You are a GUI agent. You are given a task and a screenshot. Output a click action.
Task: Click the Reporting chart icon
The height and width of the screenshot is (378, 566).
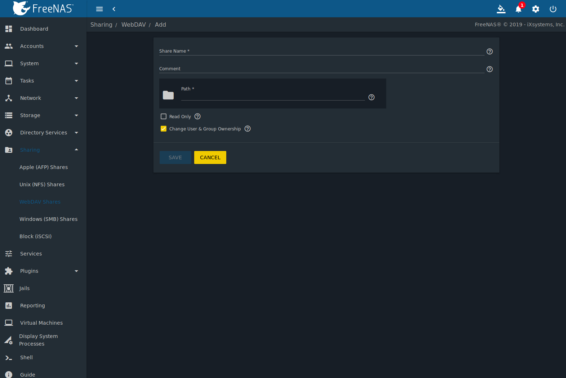tap(9, 306)
